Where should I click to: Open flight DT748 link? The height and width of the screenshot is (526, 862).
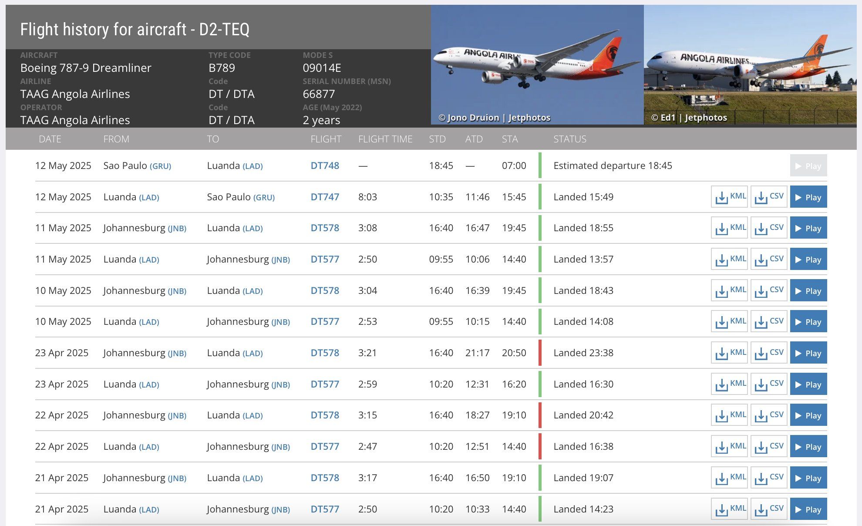tap(325, 166)
